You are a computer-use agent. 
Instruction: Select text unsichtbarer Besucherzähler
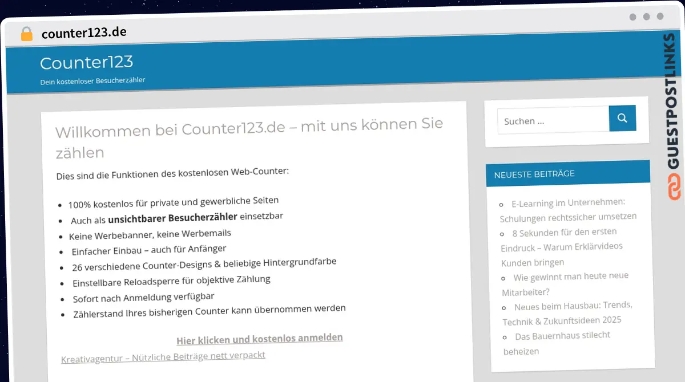click(172, 218)
